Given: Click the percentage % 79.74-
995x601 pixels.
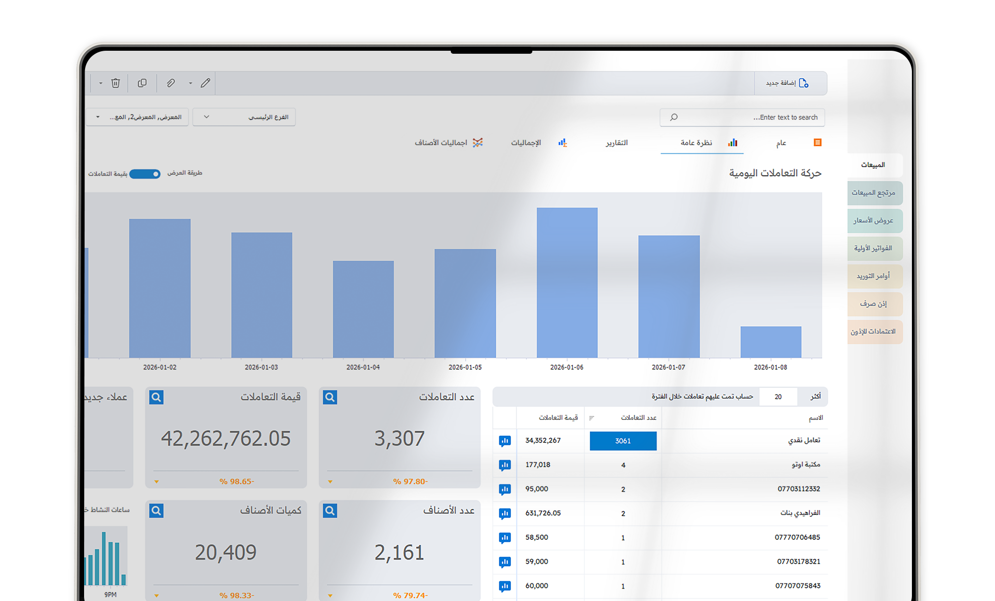Looking at the screenshot, I should [410, 596].
